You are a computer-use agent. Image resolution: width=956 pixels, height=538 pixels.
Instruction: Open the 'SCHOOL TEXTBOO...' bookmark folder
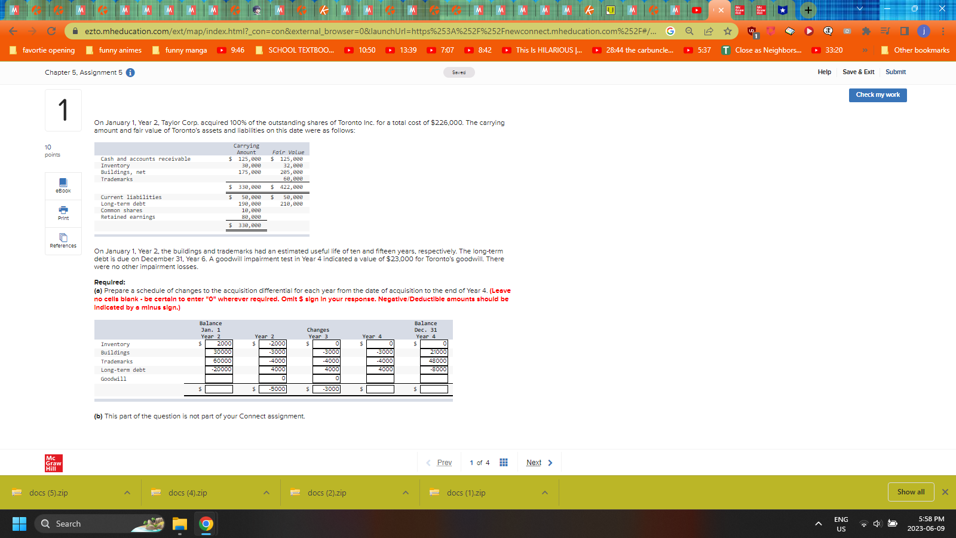tap(295, 50)
